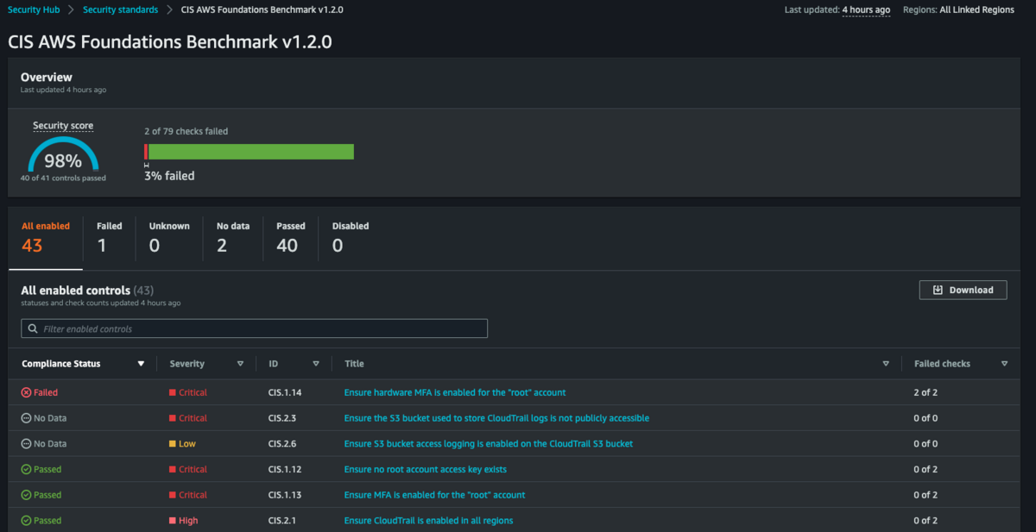Focus the Filter enabled controls search field
Screen dimensions: 1036x532
254,329
